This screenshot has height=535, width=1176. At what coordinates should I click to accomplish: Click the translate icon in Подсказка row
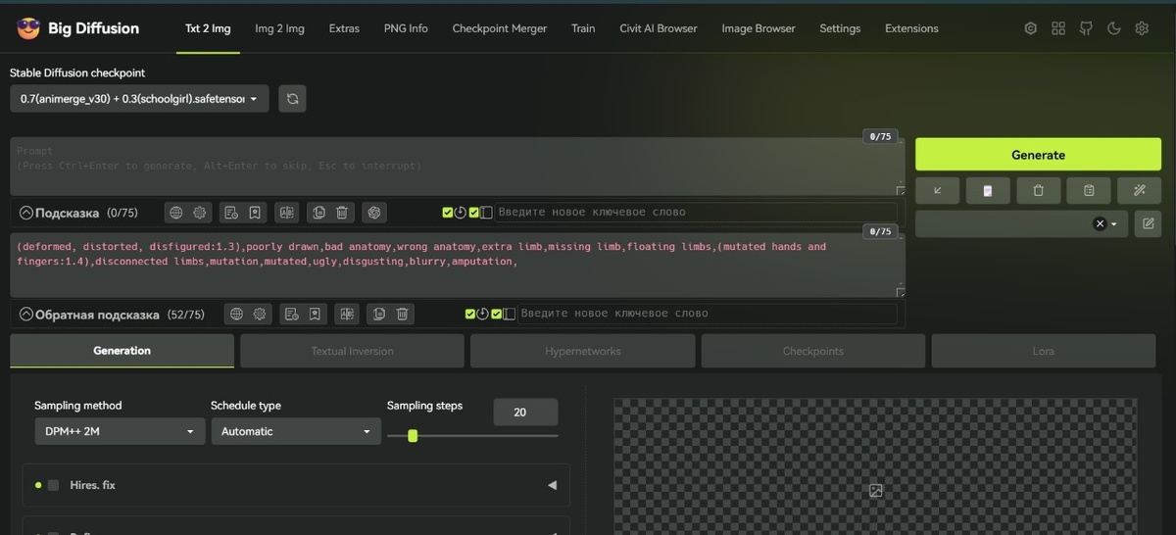pos(286,212)
